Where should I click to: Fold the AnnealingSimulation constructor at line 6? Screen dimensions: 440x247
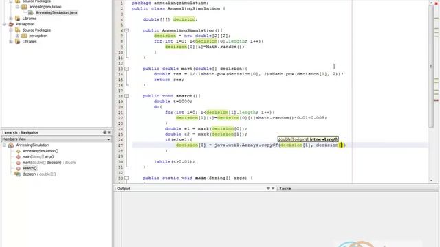tap(126, 30)
